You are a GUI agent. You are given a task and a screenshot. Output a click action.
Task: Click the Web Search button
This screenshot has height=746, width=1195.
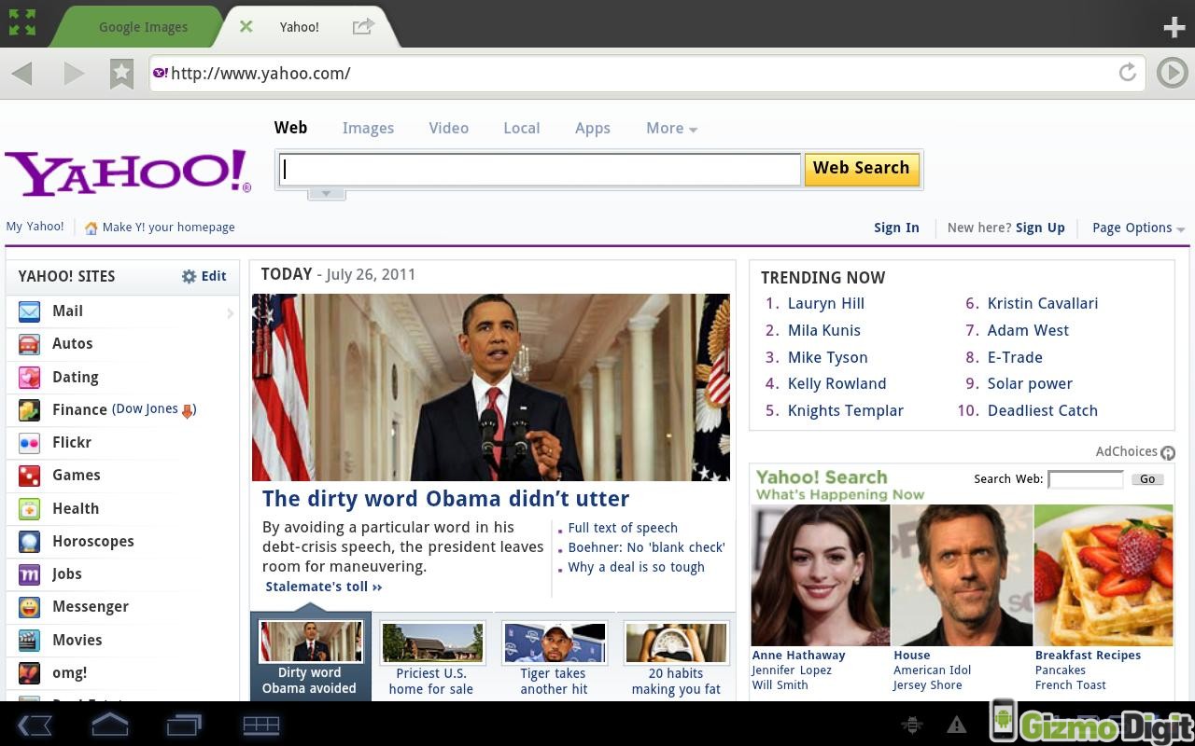(x=861, y=169)
